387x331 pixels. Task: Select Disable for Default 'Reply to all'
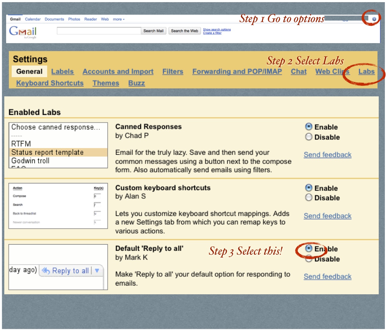(309, 259)
